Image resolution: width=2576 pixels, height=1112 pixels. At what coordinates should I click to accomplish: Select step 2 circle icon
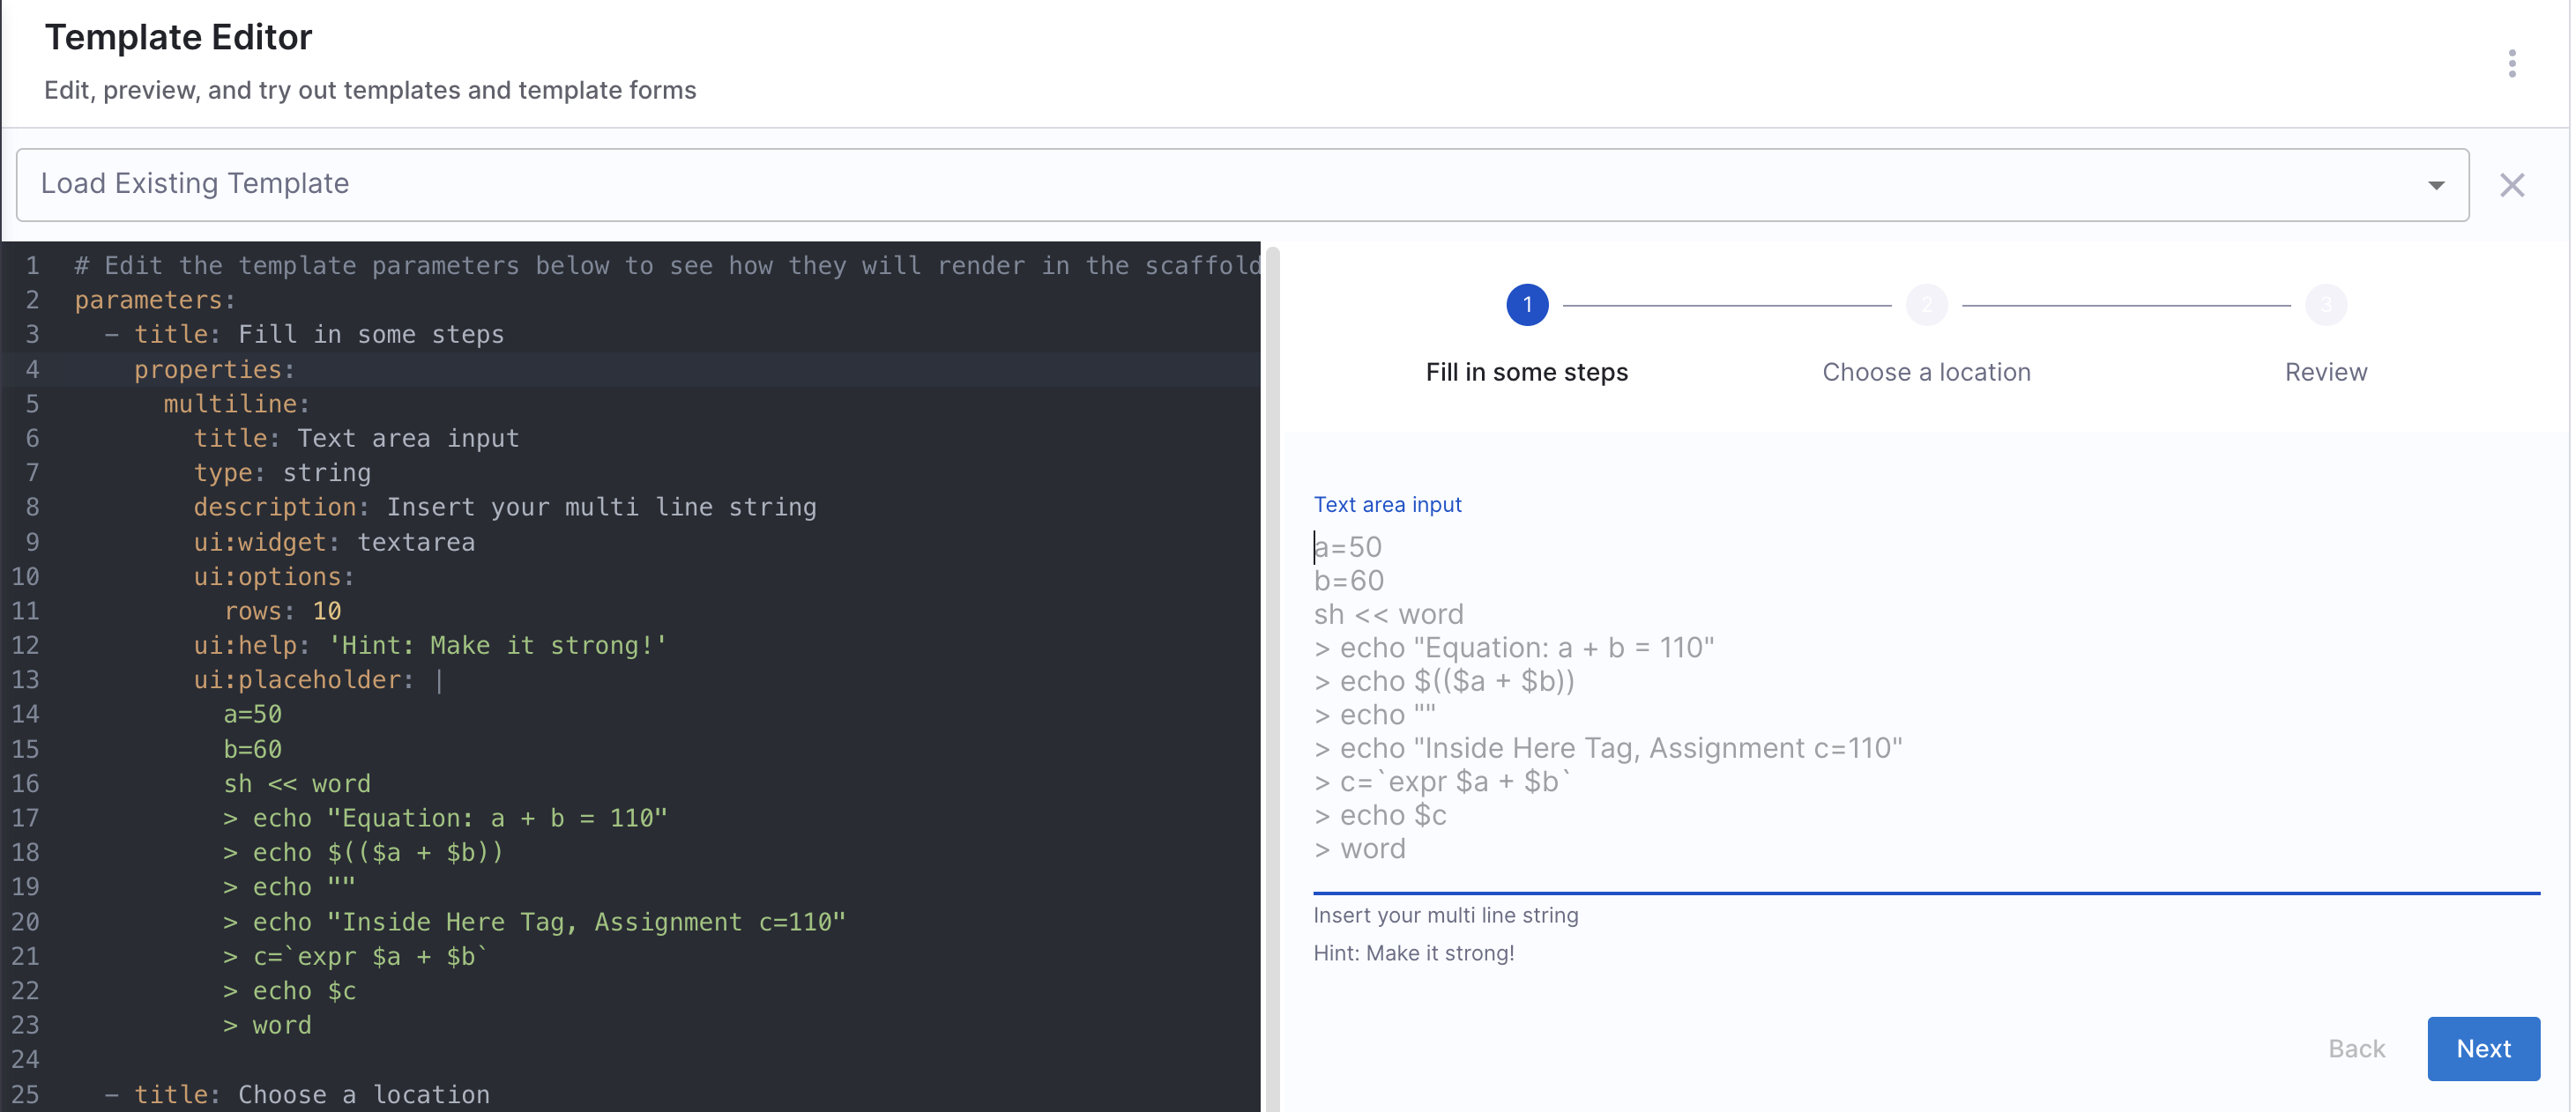1926,305
